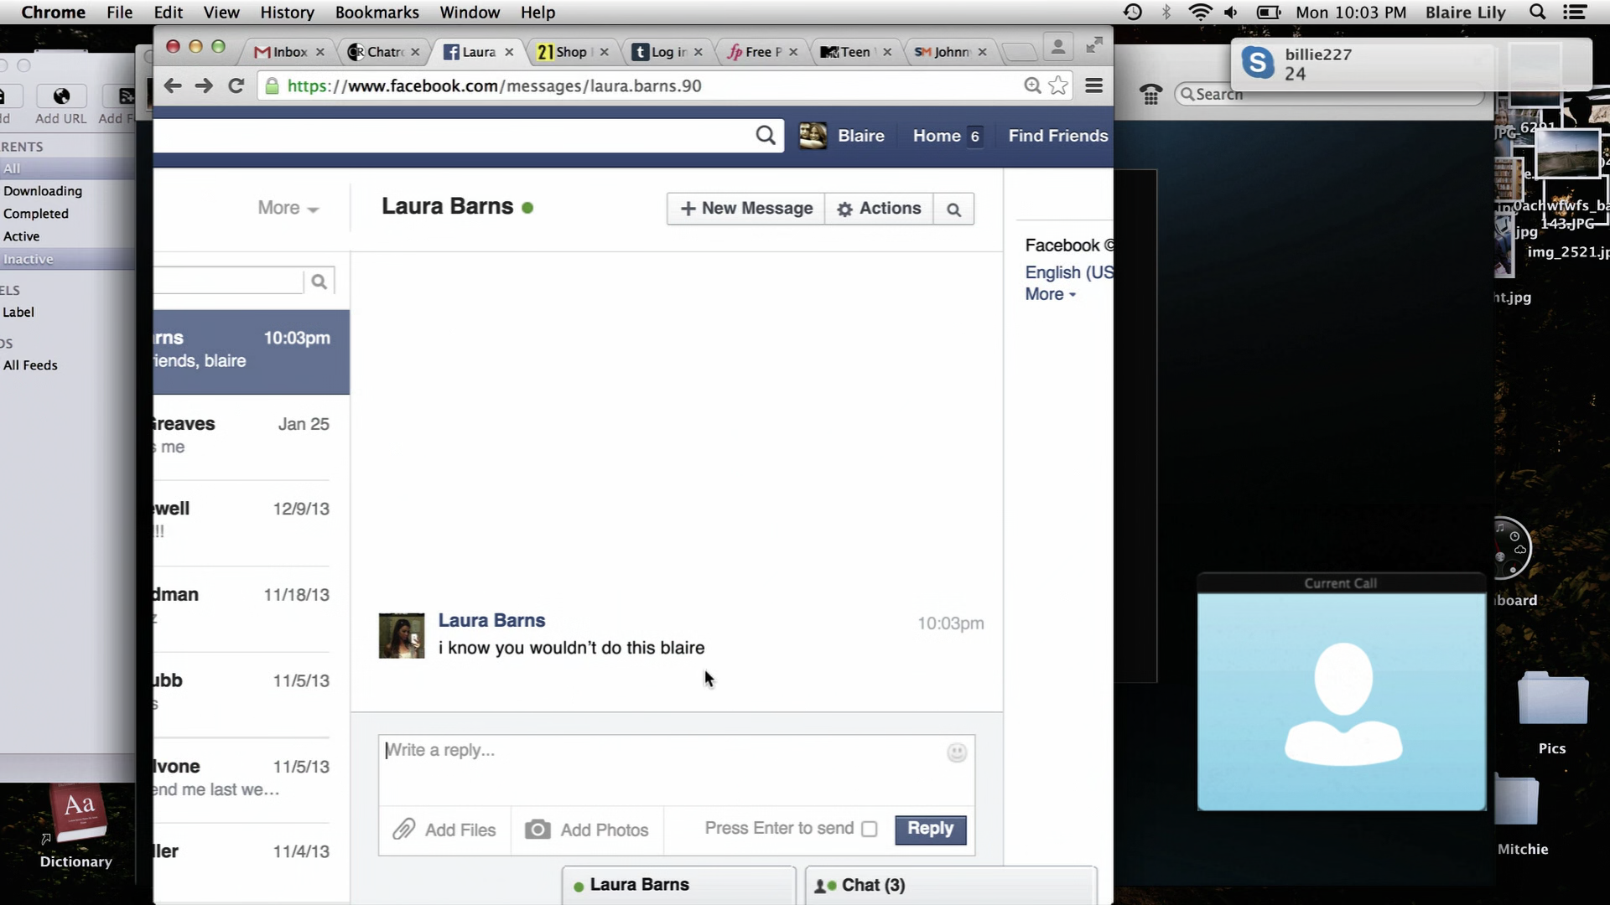1610x905 pixels.
Task: Open Time Machine menu bar icon
Action: click(1133, 12)
